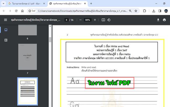
Task: Download the PDF from the viewer toolbar
Action: point(158,20)
